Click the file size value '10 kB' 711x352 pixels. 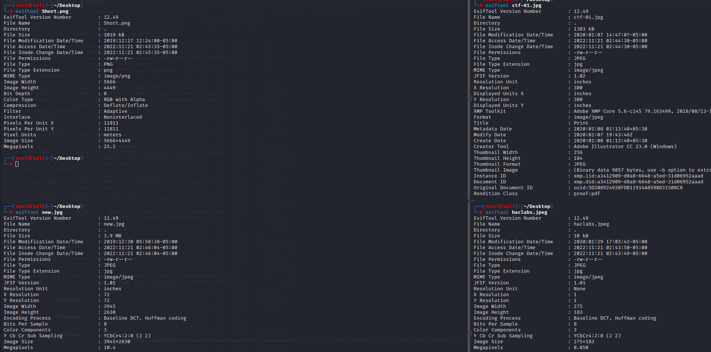(x=581, y=236)
